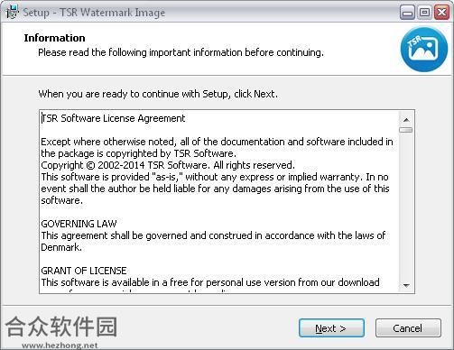Viewport: 454px width, 350px height.
Task: Click Next to continue the setup
Action: (x=331, y=328)
